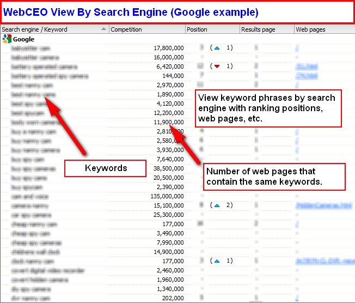The image size is (355, 303).
Task: Select the competition value 12,200,000
Action: pyautogui.click(x=169, y=113)
